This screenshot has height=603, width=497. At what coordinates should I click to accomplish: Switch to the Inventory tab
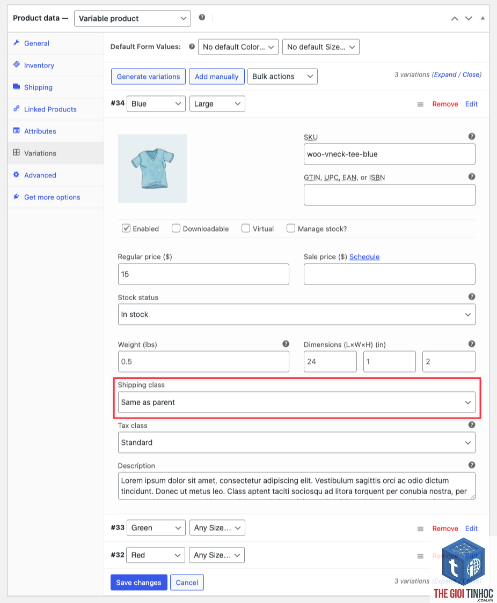click(x=55, y=65)
